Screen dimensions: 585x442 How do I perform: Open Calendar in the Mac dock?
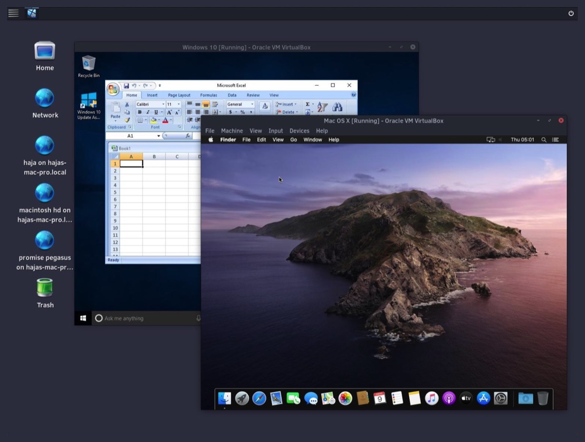tap(380, 398)
